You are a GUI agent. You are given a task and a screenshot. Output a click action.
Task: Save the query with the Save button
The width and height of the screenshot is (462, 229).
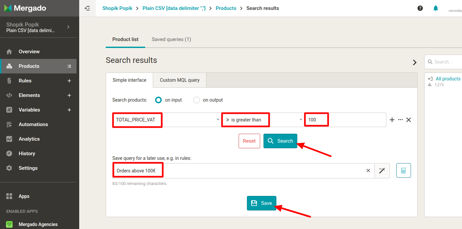click(x=261, y=203)
